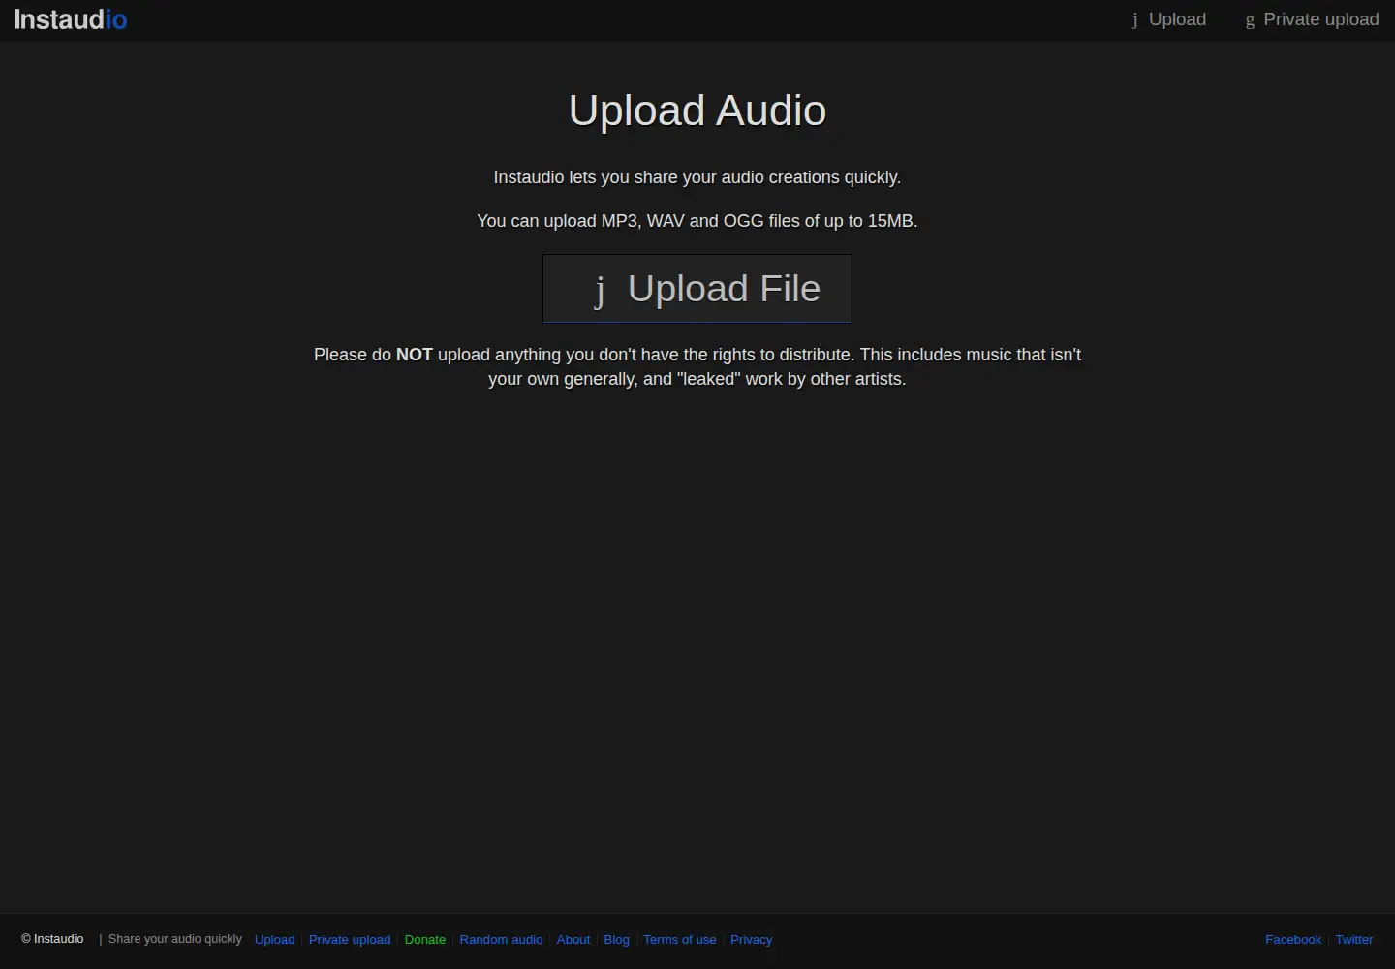Open the green Donate link

pos(425,940)
